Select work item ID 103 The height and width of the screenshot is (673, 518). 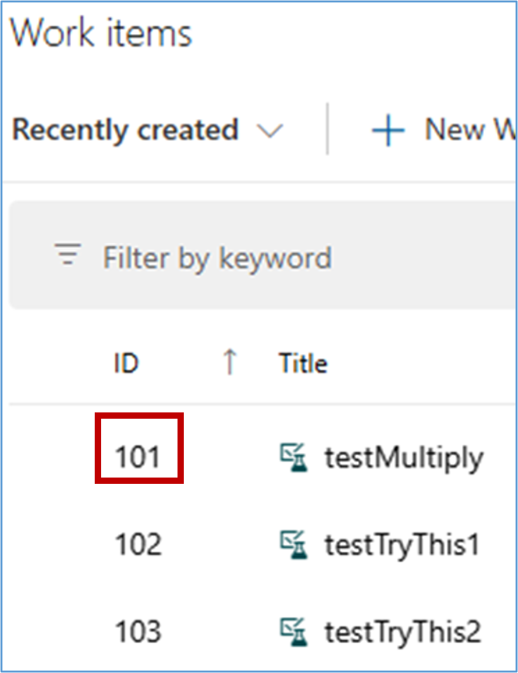[x=138, y=631]
